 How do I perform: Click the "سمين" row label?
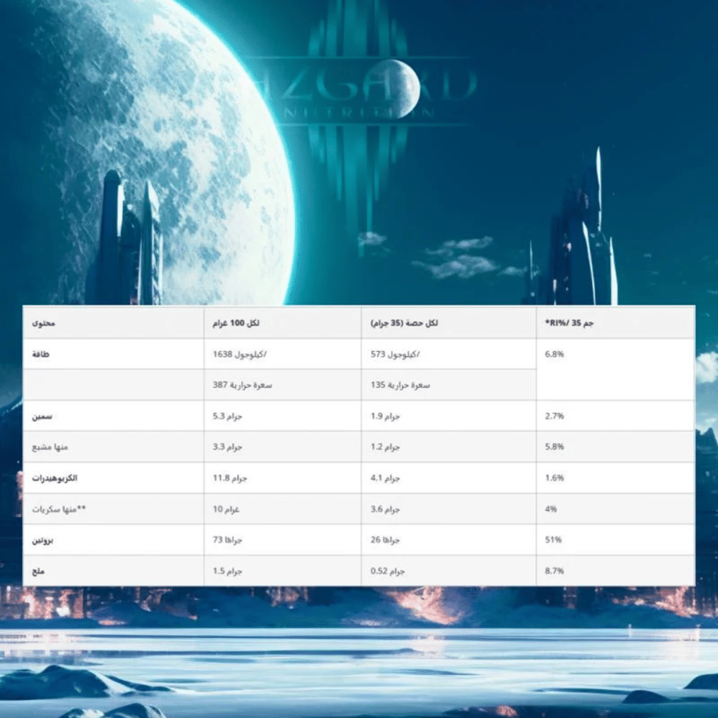tap(42, 416)
